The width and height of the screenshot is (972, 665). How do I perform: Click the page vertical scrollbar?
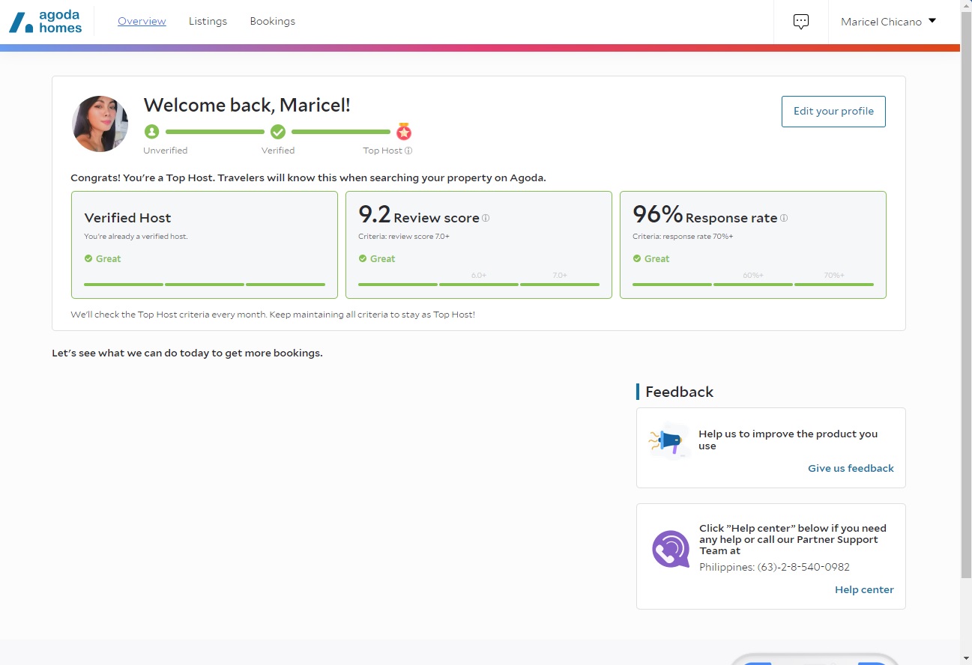pyautogui.click(x=966, y=300)
